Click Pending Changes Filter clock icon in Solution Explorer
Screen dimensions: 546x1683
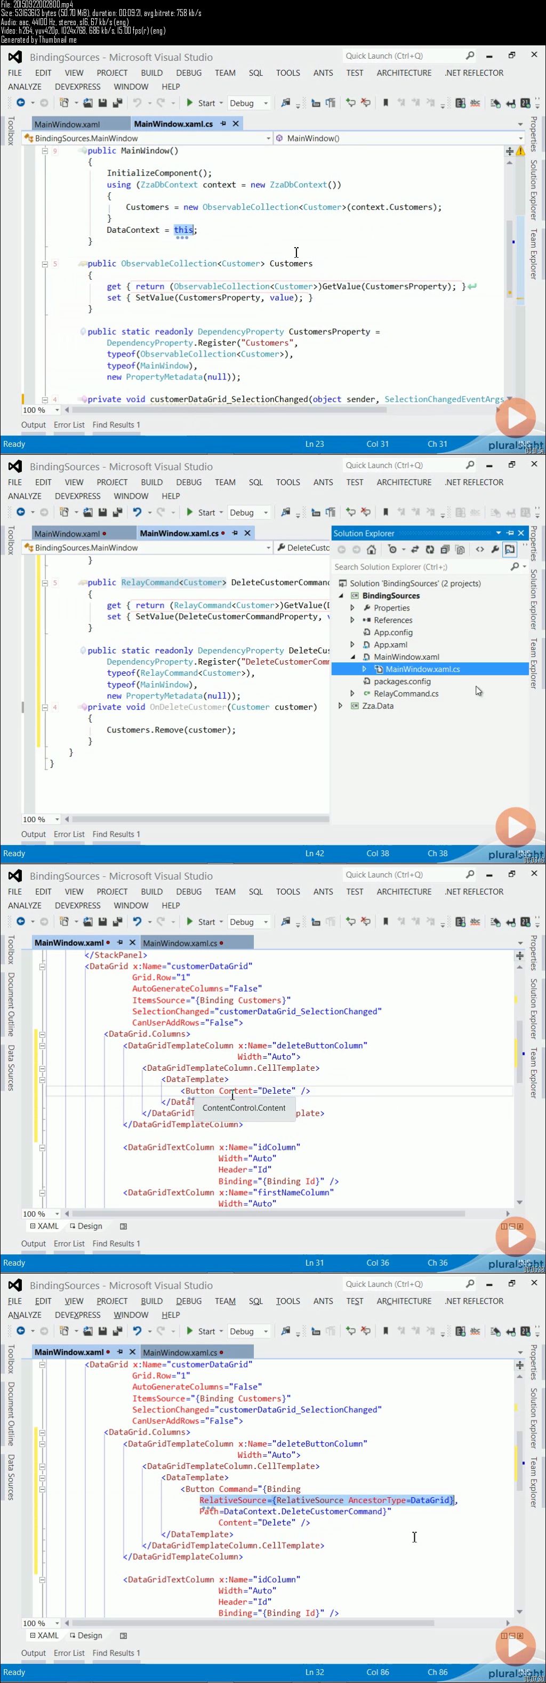(x=392, y=549)
